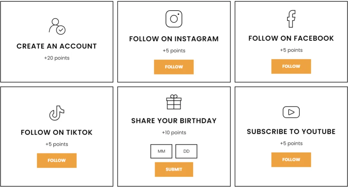Click the Subscribe to YouTube heading
348x187 pixels.
coord(291,132)
